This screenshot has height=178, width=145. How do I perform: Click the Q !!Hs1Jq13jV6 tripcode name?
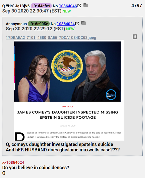tap(16, 6)
